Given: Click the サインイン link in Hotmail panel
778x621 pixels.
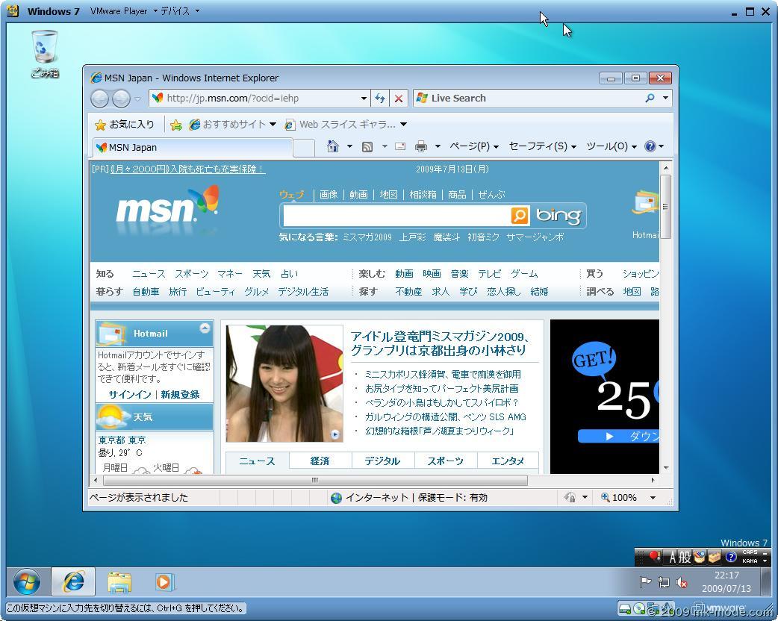Looking at the screenshot, I should [130, 394].
